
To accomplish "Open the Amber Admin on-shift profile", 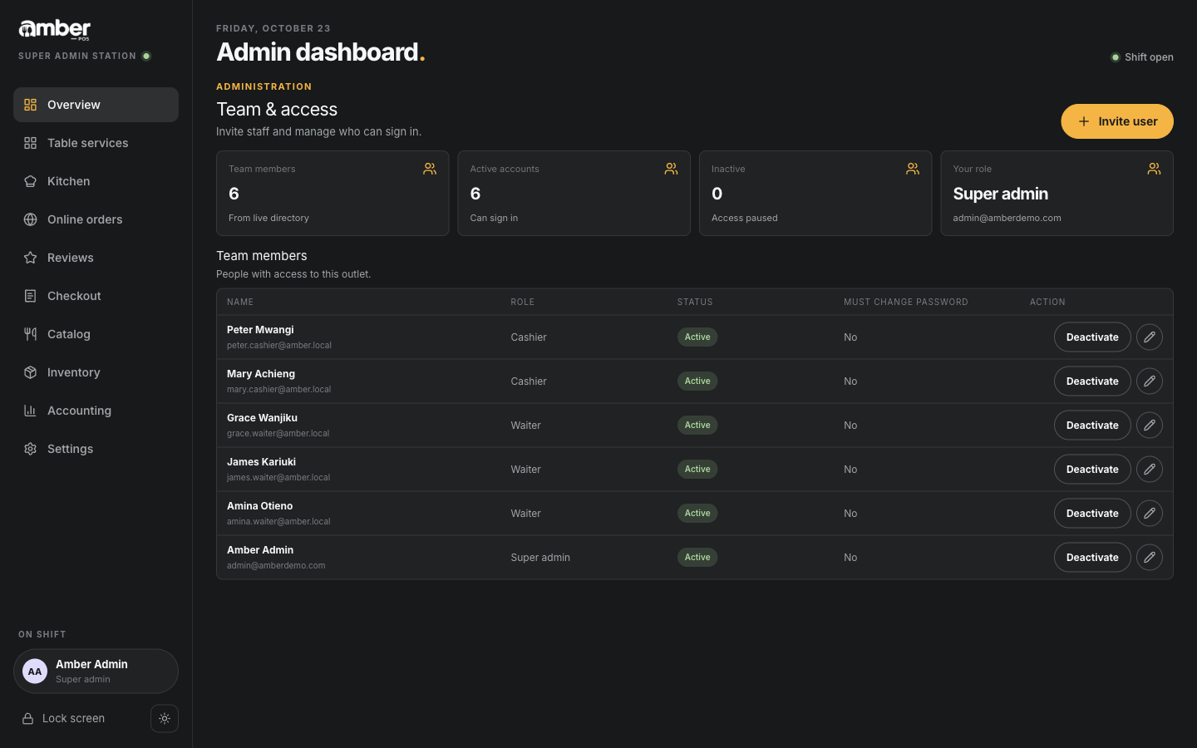I will coord(96,672).
